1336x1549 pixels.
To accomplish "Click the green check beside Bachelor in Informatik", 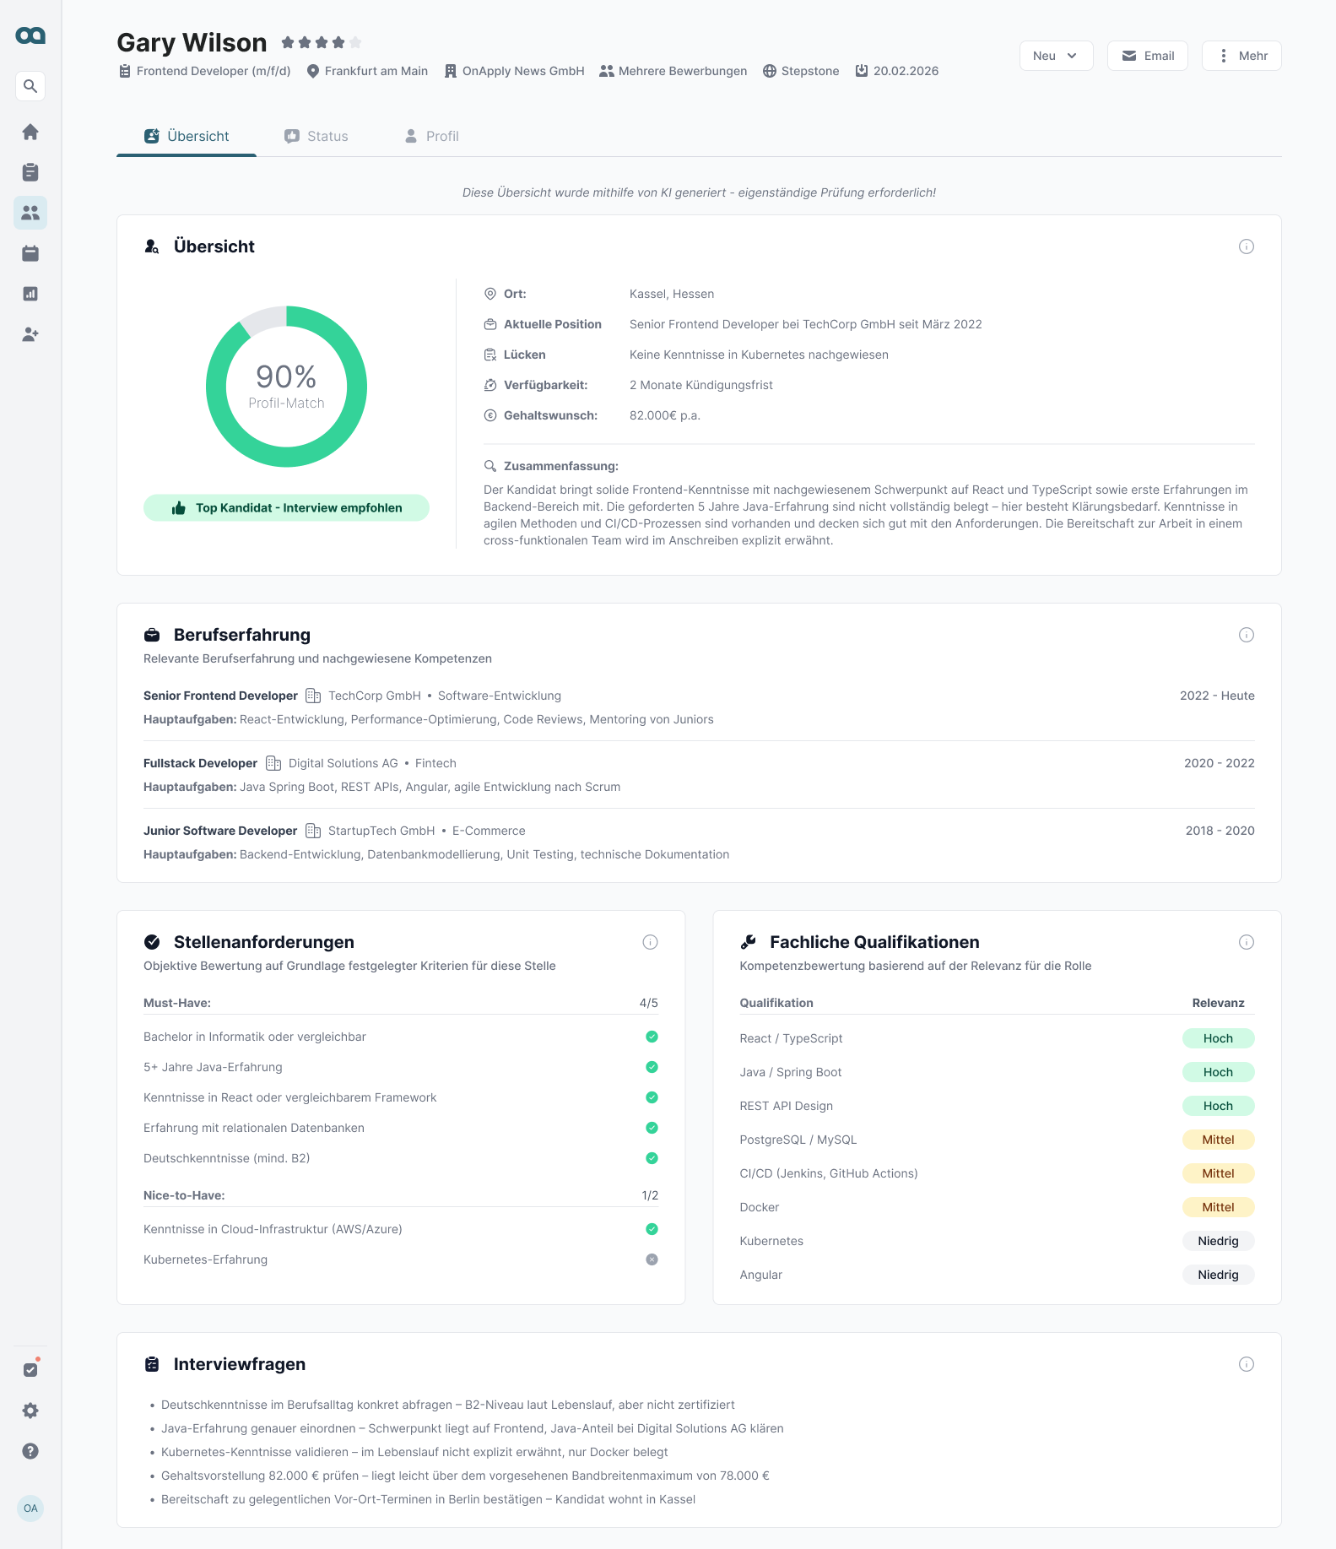I will [652, 1037].
